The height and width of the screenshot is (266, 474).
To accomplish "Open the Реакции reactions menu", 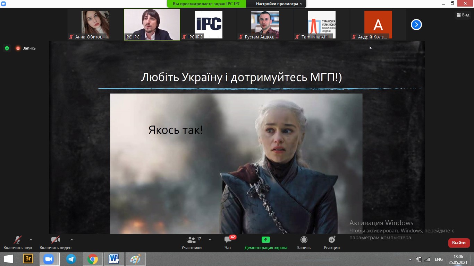I will [332, 242].
